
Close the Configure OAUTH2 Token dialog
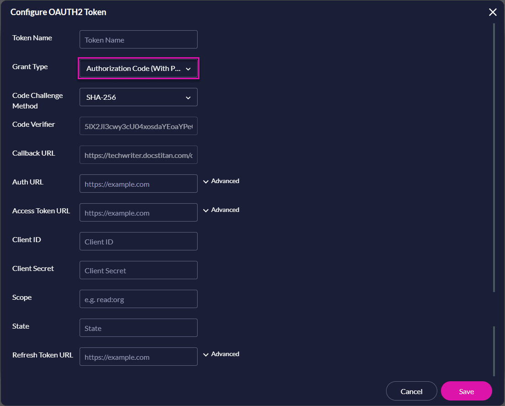493,12
